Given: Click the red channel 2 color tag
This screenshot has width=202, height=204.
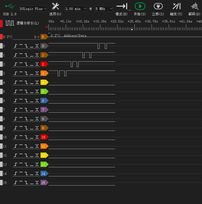Looking at the screenshot, I should point(44,64).
